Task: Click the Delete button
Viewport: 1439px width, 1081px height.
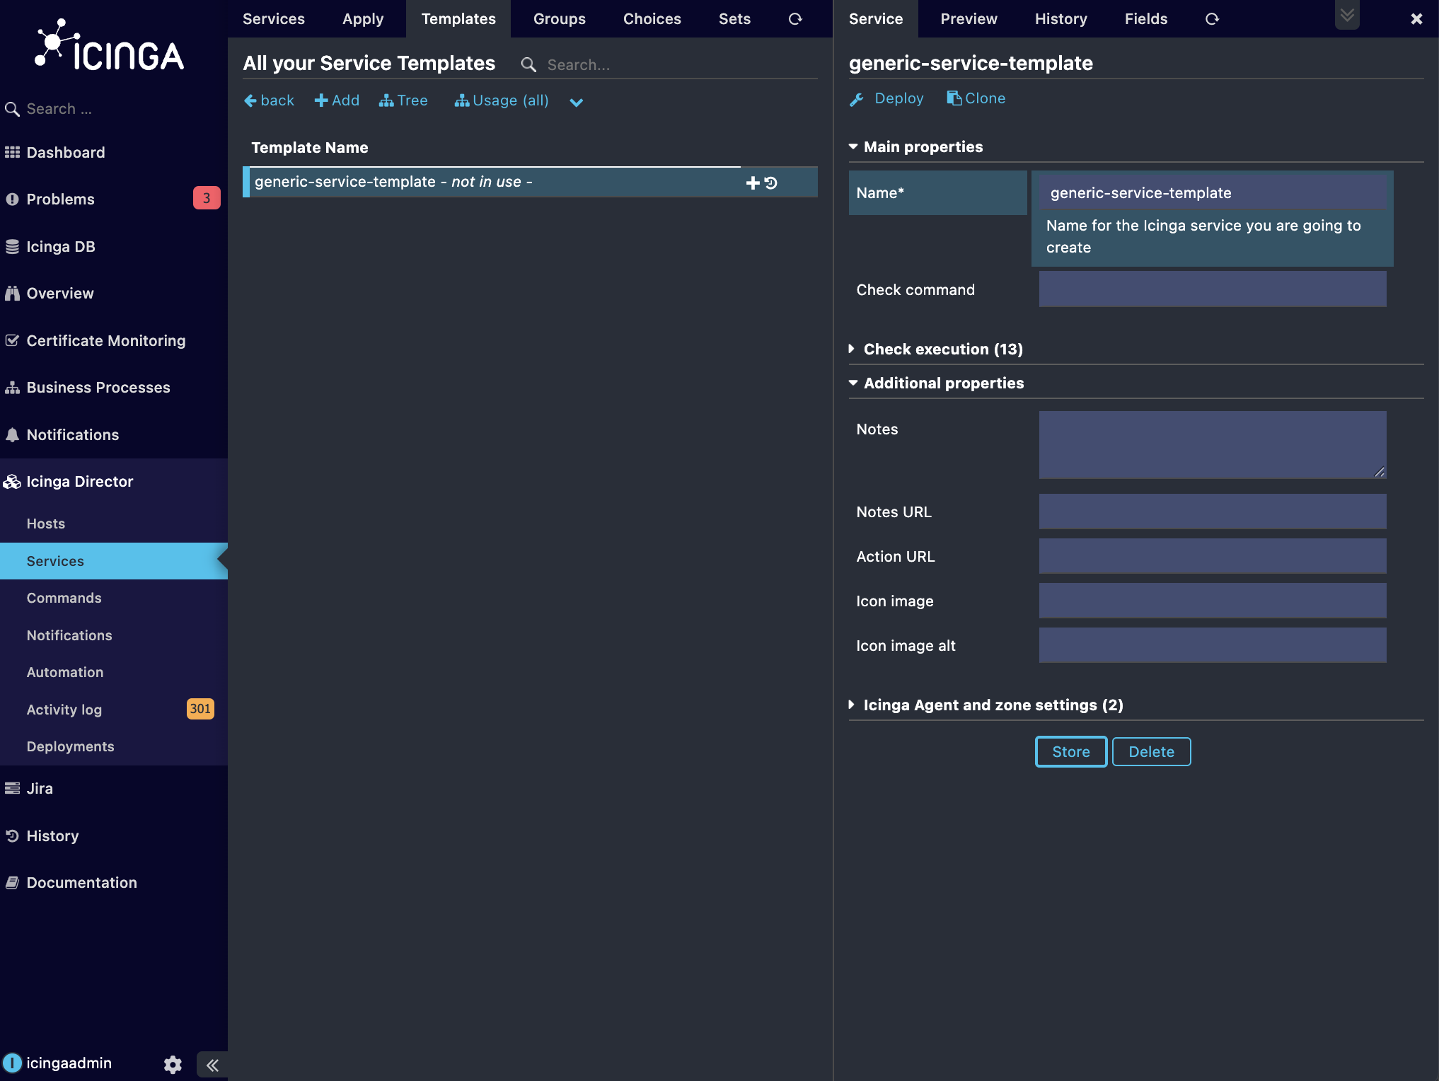Action: 1151,751
